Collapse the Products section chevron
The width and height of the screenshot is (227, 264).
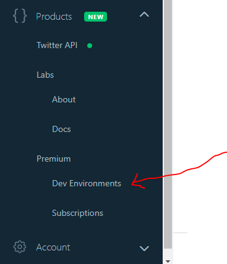click(144, 15)
